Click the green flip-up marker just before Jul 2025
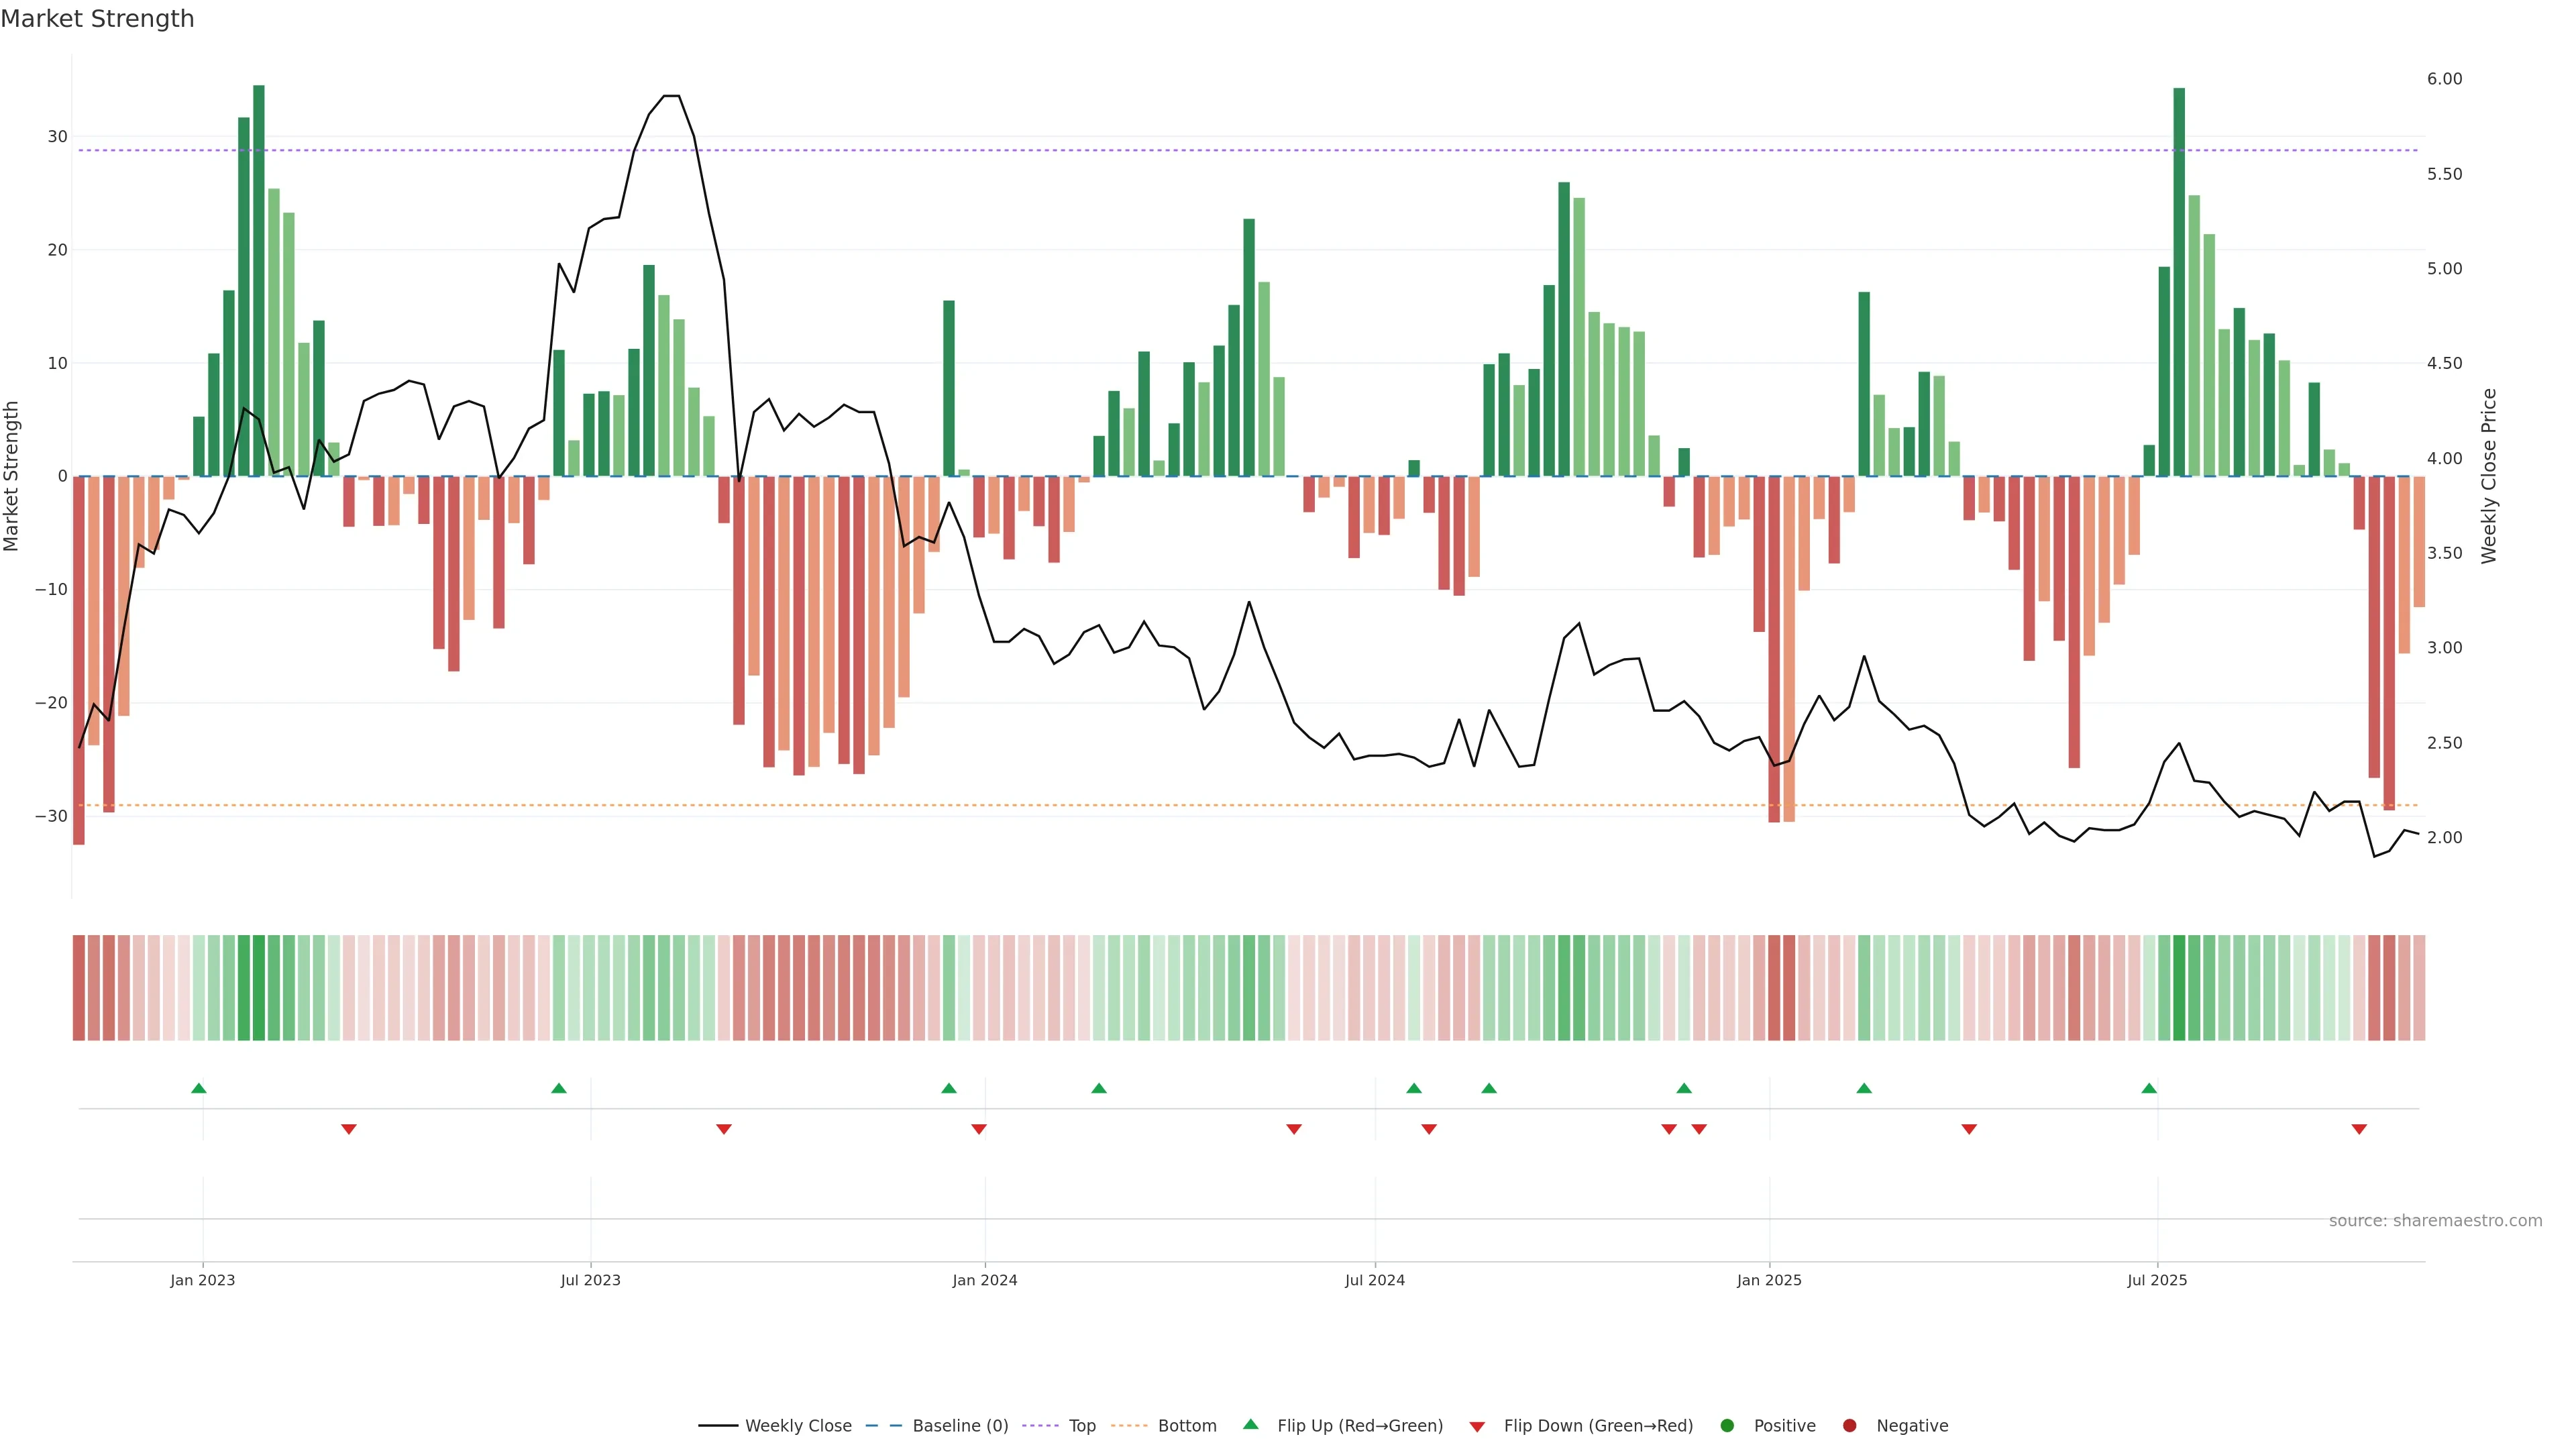This screenshot has height=1449, width=2576. (x=2149, y=1088)
